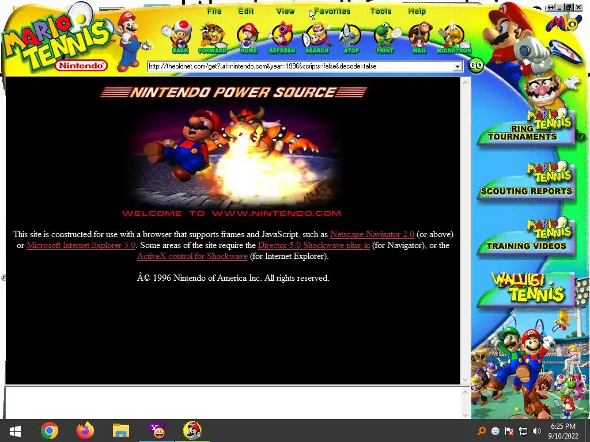This screenshot has width=590, height=442.
Task: Go Home with the Baby Mario icon
Action: tap(248, 37)
